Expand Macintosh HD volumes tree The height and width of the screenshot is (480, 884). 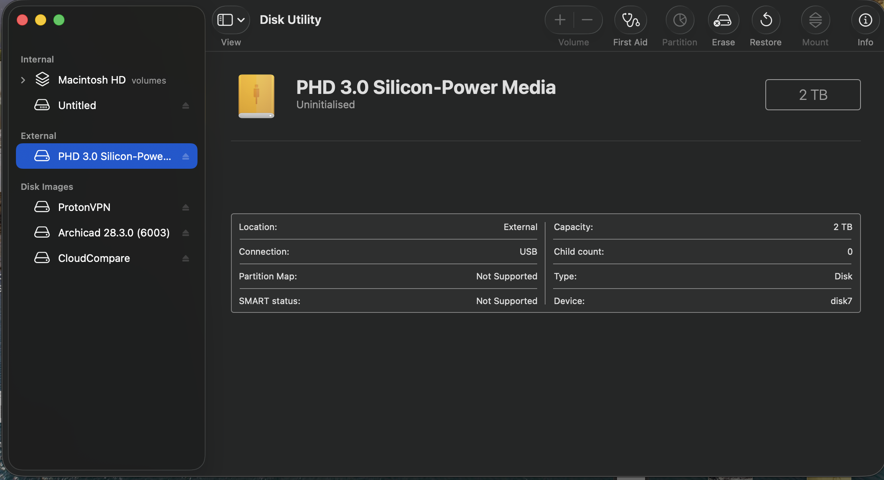coord(23,80)
